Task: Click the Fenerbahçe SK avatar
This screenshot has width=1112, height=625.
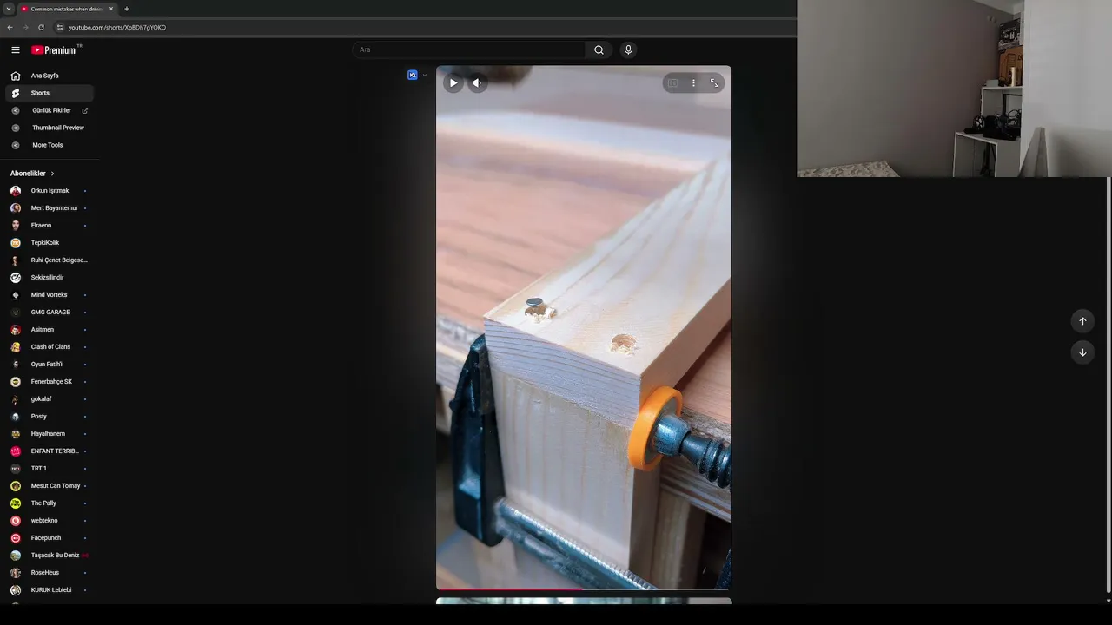Action: pyautogui.click(x=16, y=382)
